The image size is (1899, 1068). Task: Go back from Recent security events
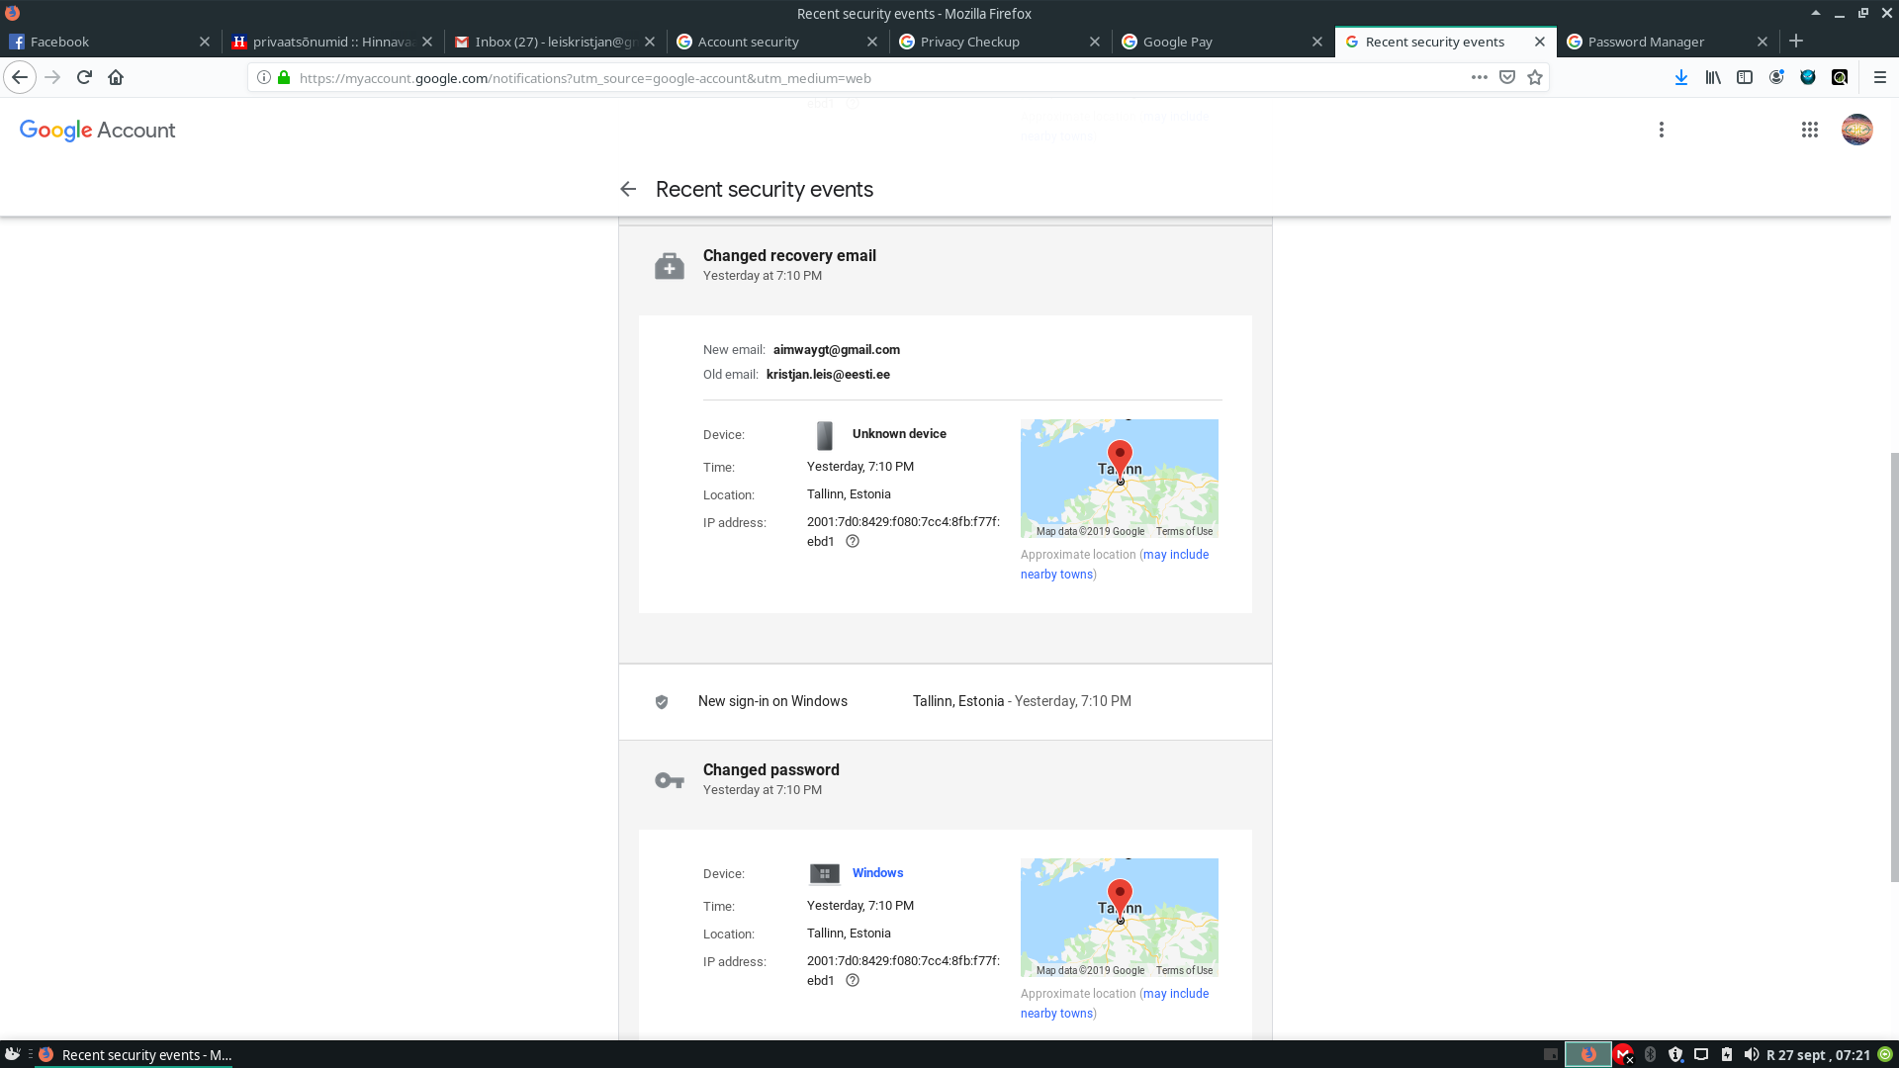click(x=628, y=189)
